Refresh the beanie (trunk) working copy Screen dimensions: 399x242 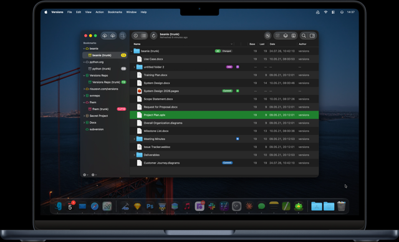(x=154, y=36)
